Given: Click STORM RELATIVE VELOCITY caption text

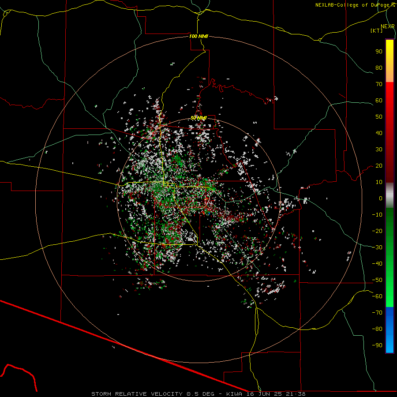Looking at the screenshot, I should click(x=137, y=394).
